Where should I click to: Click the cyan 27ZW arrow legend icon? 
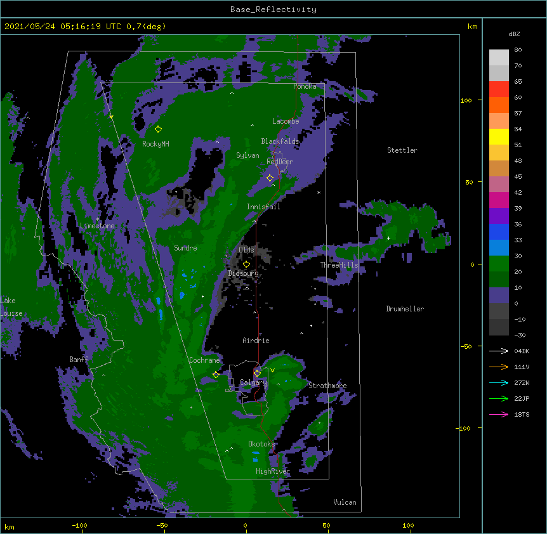point(499,382)
